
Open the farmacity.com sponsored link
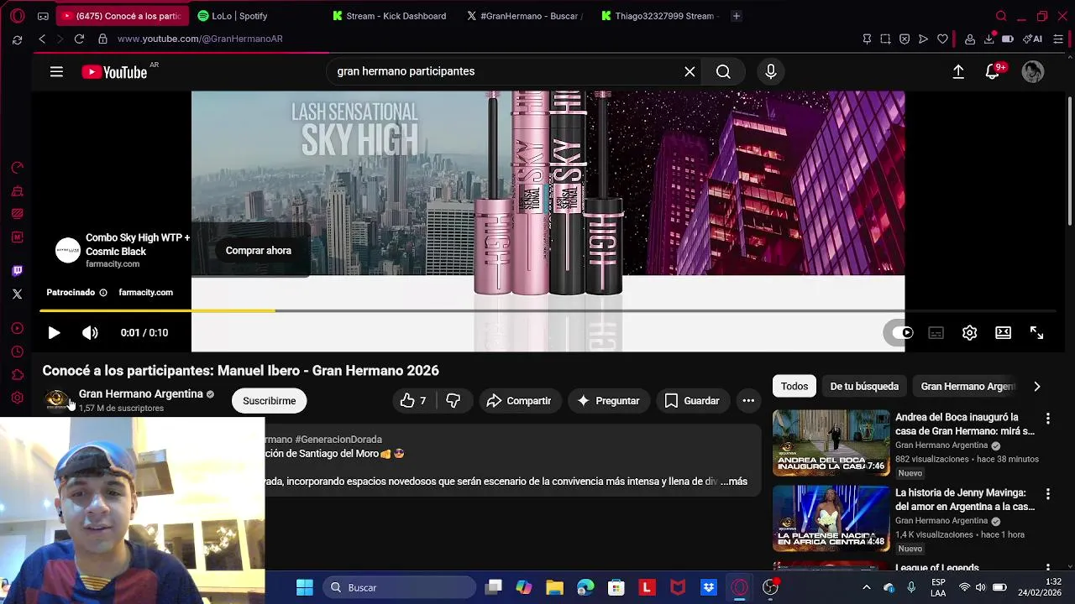145,293
